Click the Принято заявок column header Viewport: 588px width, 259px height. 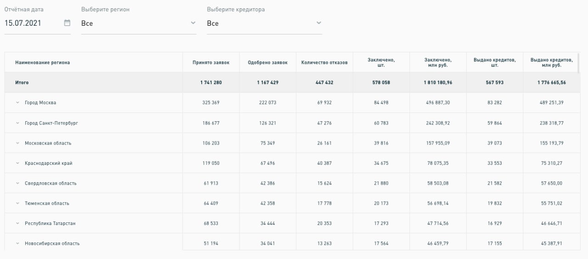(211, 62)
